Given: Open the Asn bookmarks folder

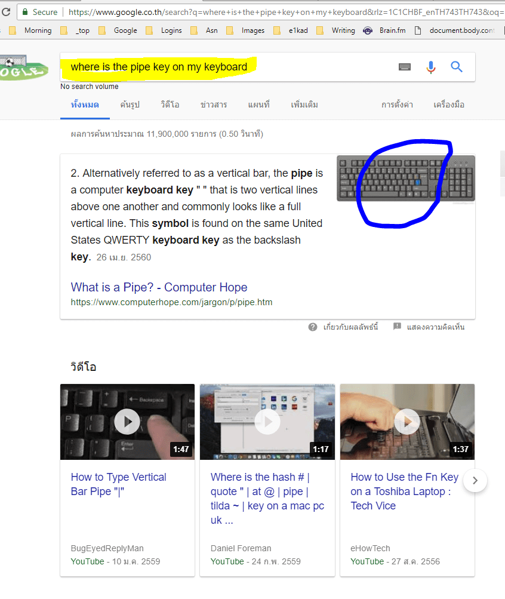Looking at the screenshot, I should point(204,30).
